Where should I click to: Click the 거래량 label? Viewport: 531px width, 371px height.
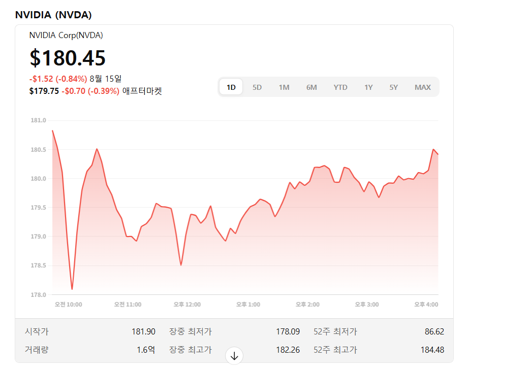37,350
